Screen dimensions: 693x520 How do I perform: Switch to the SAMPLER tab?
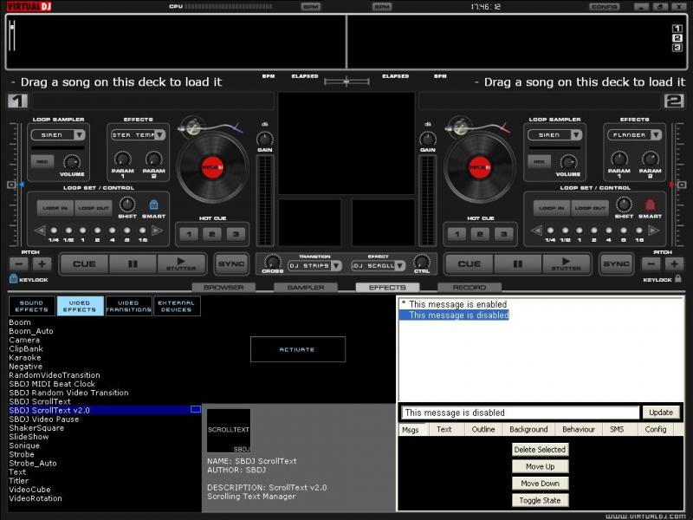[306, 288]
